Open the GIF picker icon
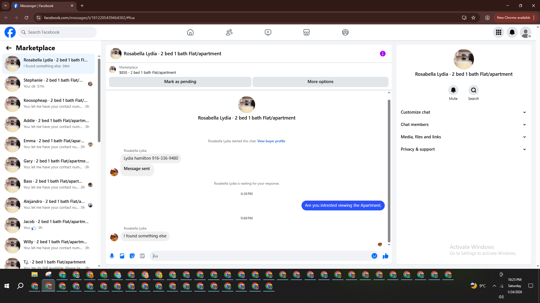 142,256
